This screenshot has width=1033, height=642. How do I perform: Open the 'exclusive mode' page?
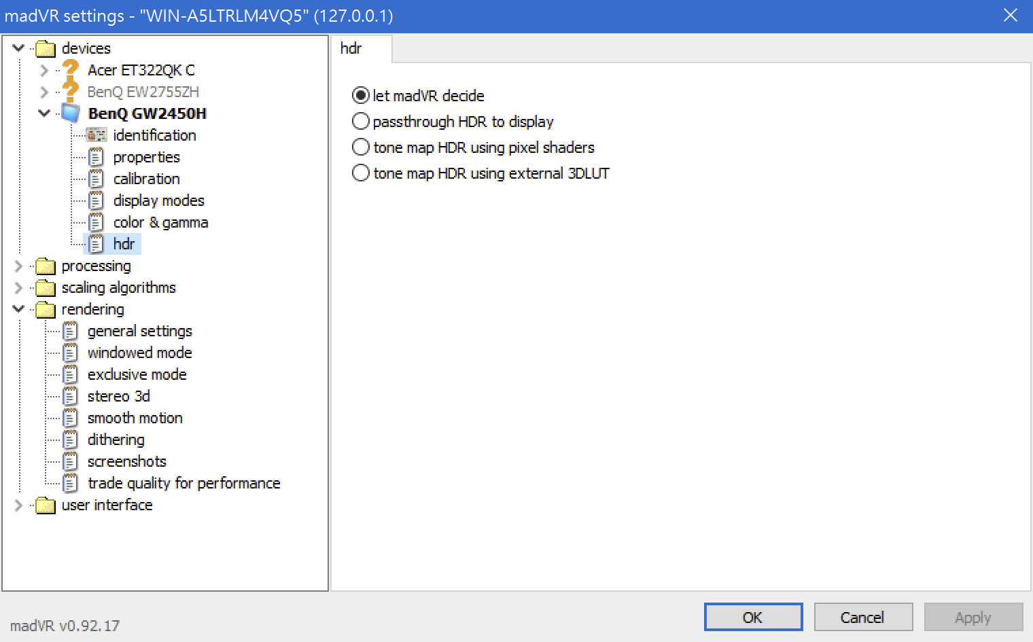point(137,374)
